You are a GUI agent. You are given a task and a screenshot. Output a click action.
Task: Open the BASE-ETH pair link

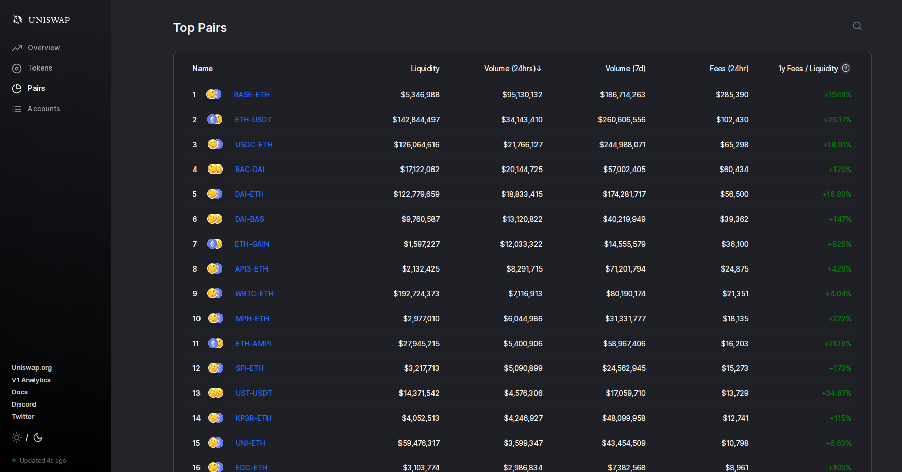252,95
